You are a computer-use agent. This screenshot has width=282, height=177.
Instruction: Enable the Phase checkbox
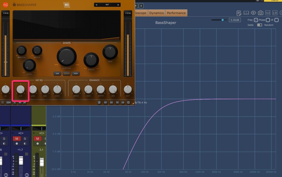click(268, 20)
